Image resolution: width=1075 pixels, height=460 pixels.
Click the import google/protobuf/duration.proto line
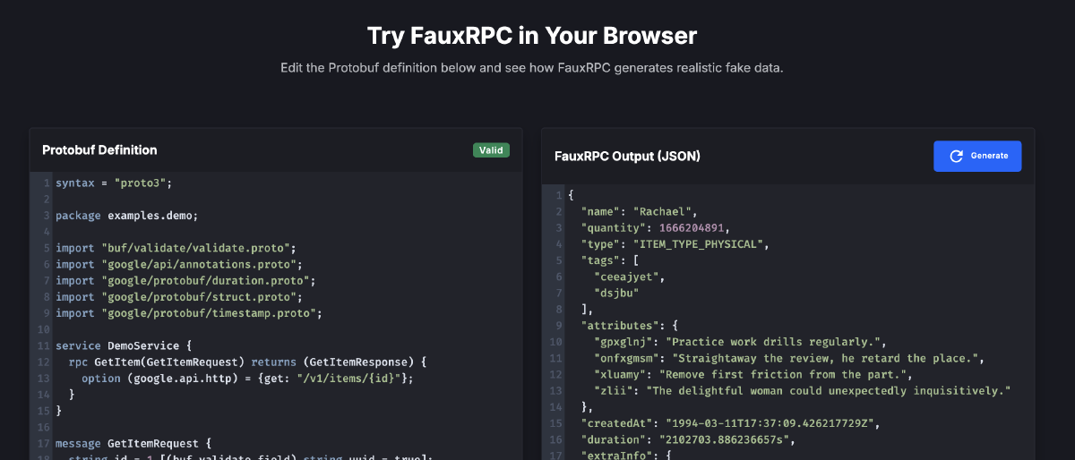(x=185, y=280)
